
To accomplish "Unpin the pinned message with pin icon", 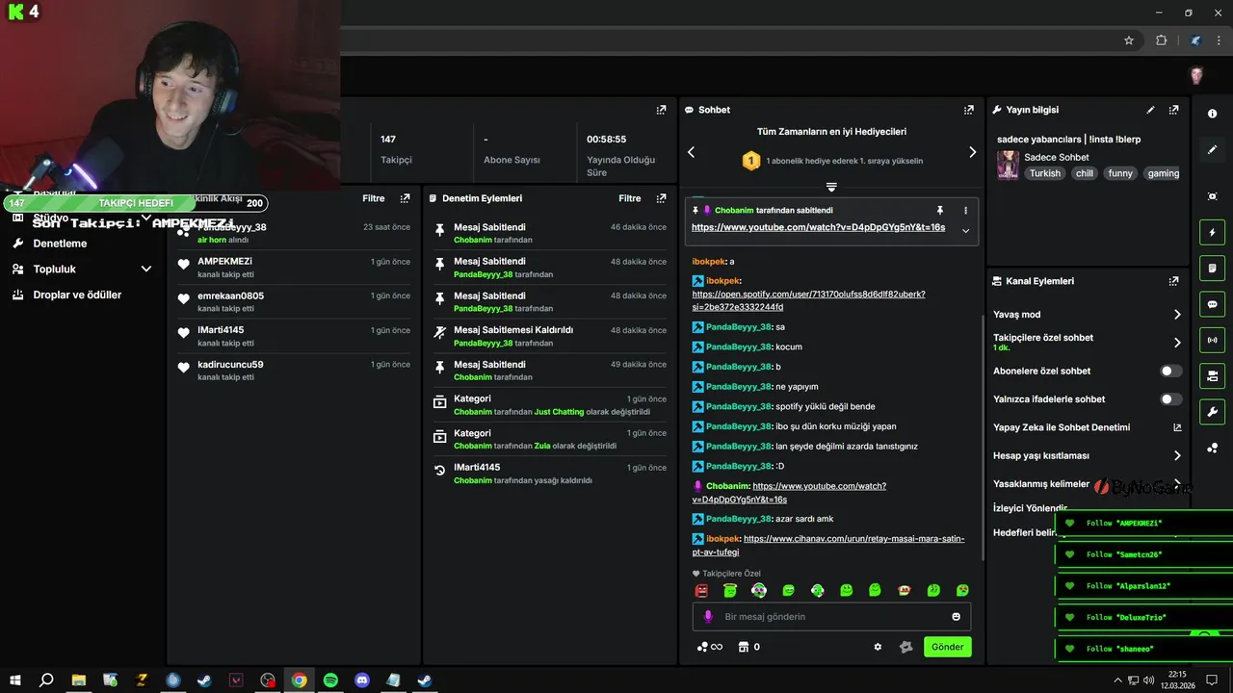I will [940, 210].
